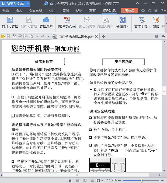Click the print preview magnifier icon
167x183 pixels.
pos(31,36)
